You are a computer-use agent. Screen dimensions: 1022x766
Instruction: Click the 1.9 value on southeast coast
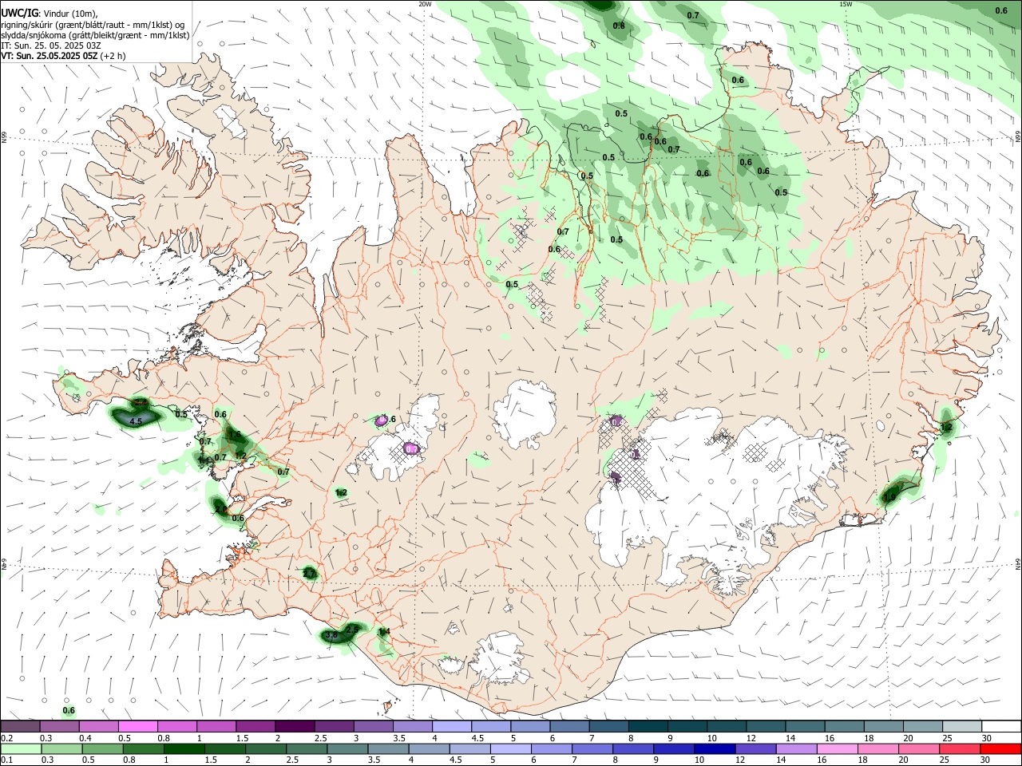(889, 497)
